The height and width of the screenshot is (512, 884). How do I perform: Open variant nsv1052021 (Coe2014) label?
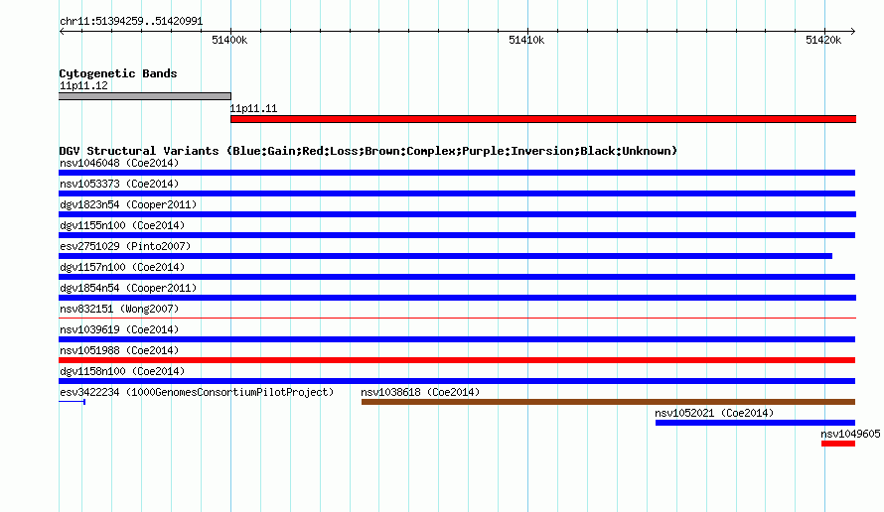[714, 413]
